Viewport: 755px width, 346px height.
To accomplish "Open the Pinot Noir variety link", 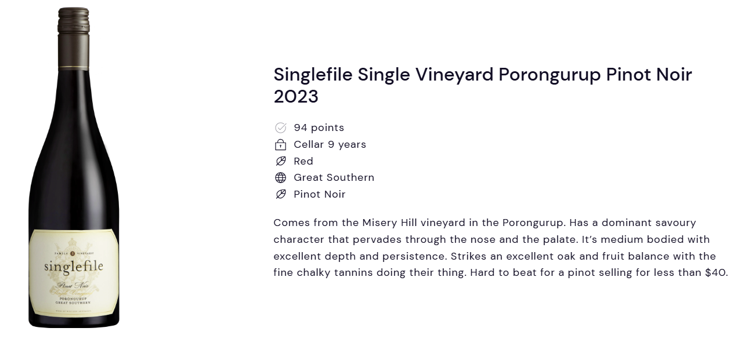I will [319, 194].
